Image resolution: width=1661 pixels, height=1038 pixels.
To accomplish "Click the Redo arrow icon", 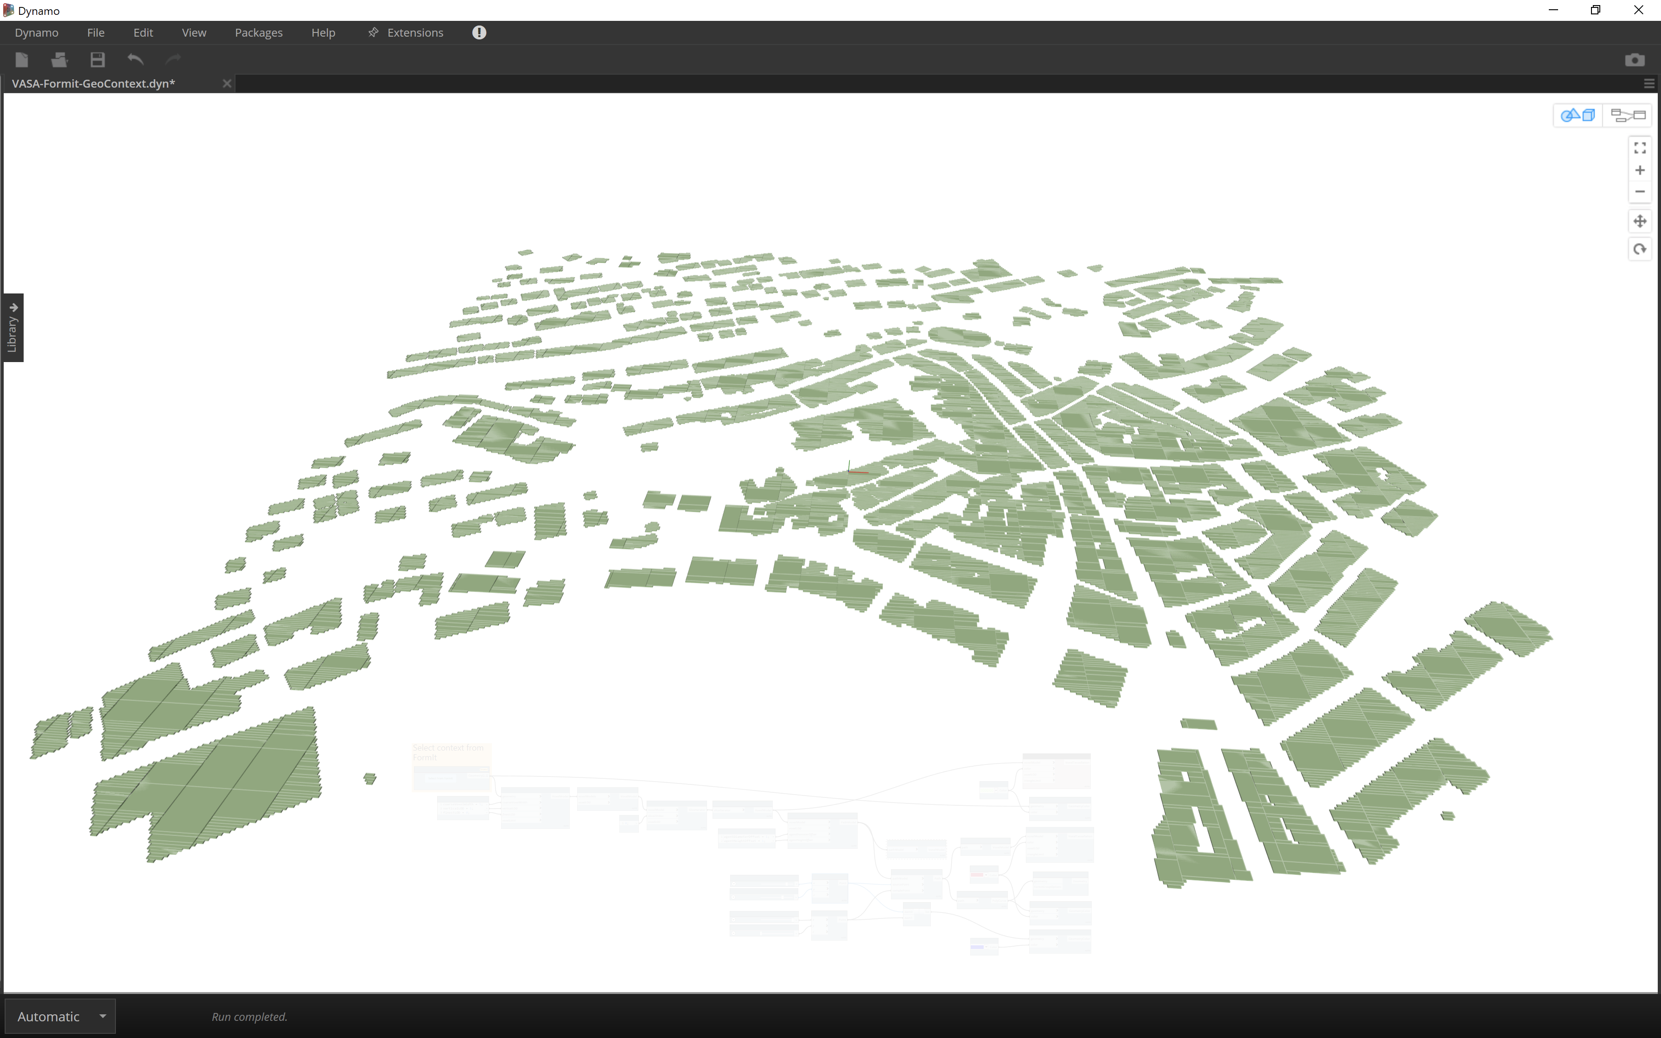I will pyautogui.click(x=173, y=60).
